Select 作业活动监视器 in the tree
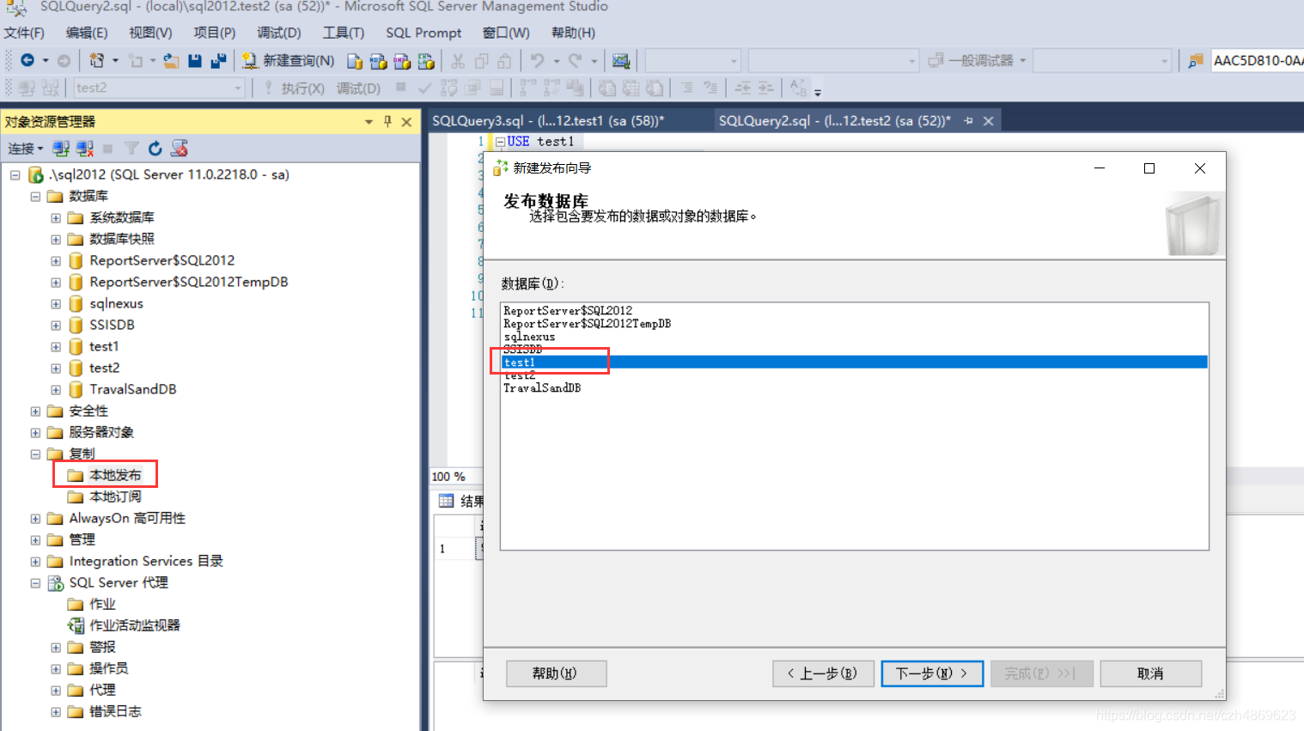Image resolution: width=1304 pixels, height=731 pixels. point(135,625)
